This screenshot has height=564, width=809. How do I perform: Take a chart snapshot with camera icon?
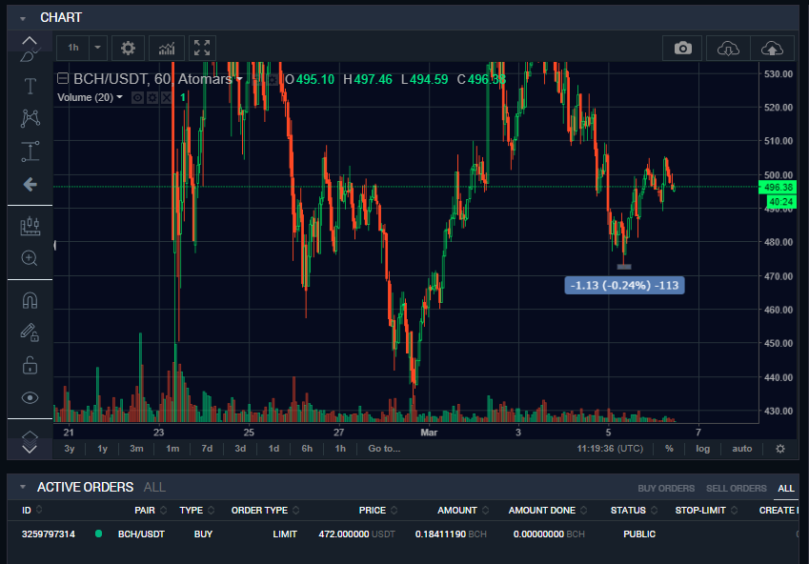pyautogui.click(x=682, y=49)
